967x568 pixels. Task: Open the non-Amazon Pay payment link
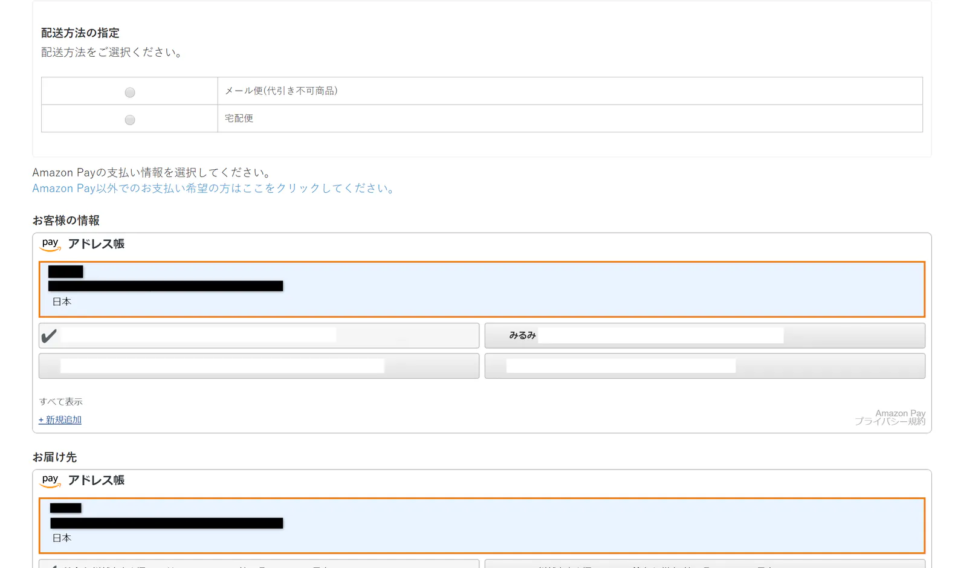click(215, 189)
